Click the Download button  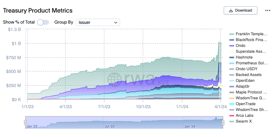point(240,10)
